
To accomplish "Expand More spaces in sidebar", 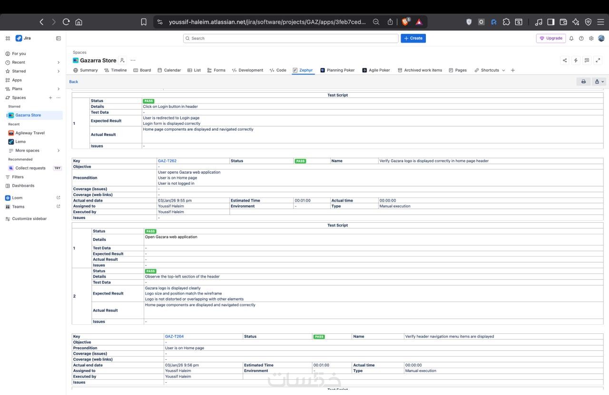I will tap(59, 150).
